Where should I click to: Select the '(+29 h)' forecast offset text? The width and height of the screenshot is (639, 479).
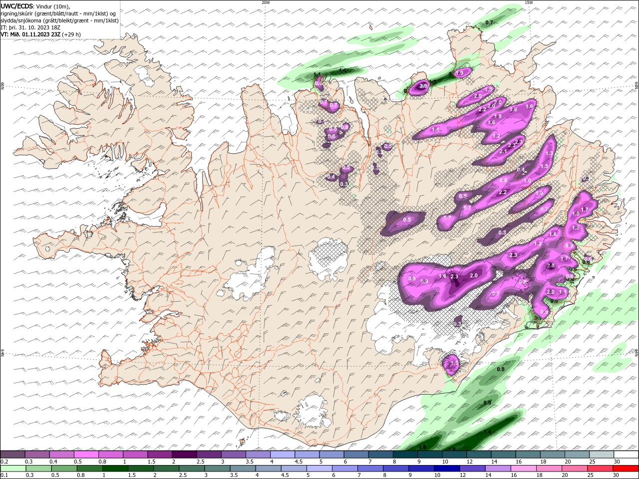coord(71,34)
